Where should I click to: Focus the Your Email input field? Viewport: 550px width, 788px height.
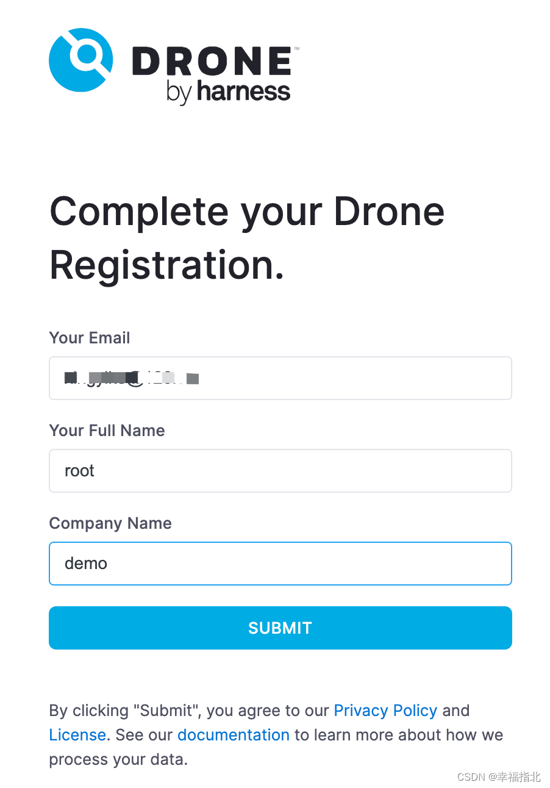[280, 378]
